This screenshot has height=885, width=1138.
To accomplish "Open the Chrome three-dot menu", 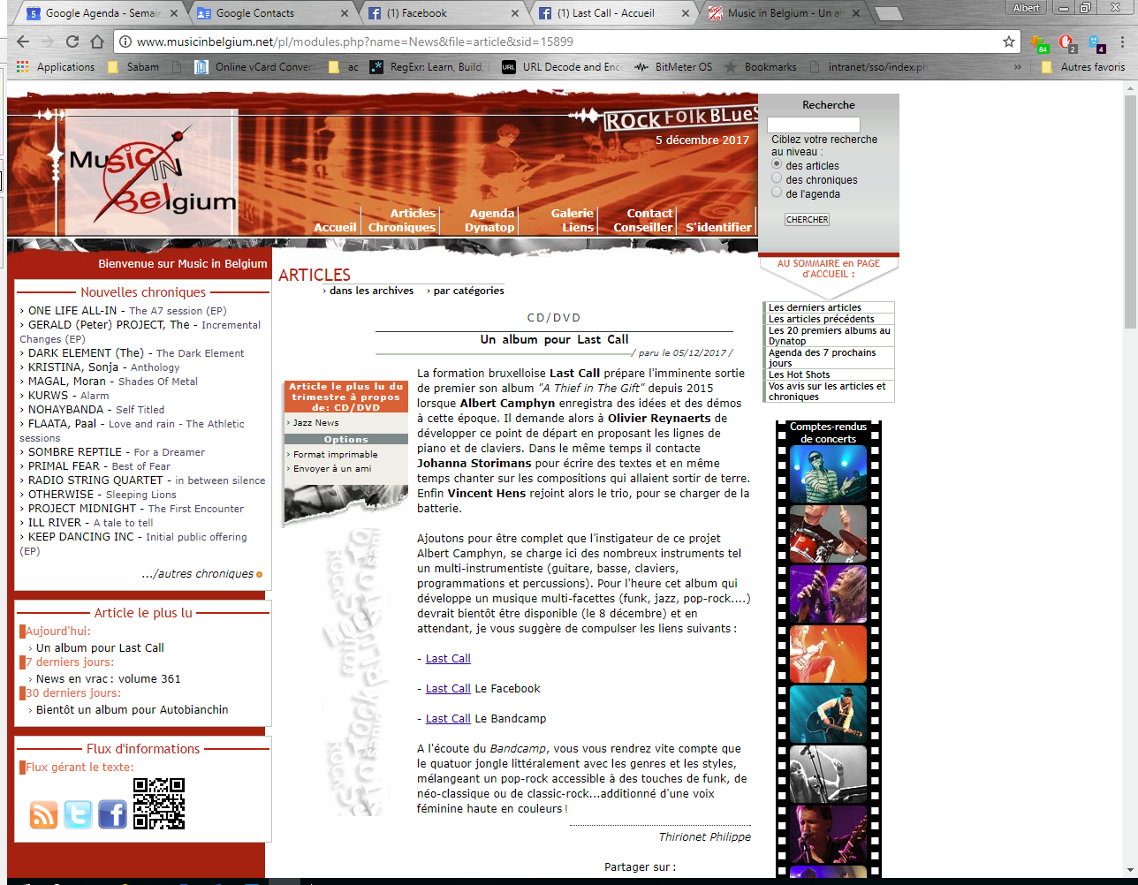I will click(1122, 42).
